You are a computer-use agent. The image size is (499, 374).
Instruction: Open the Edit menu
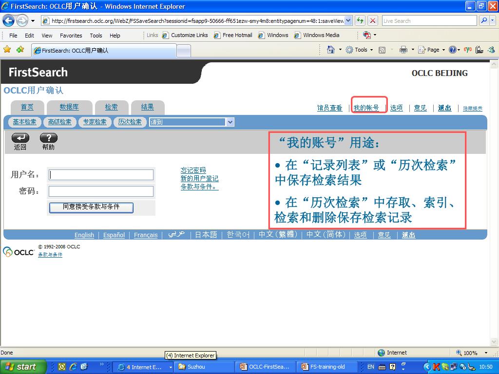pos(29,35)
